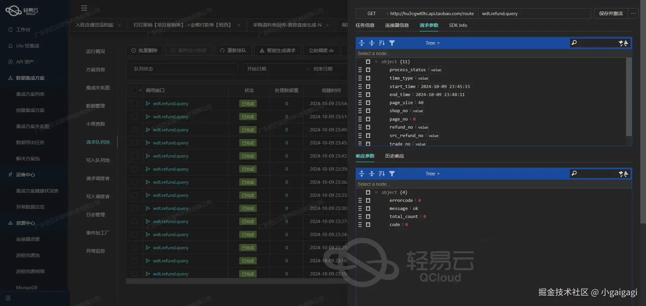Open the filter tool in the response parameters editor
This screenshot has width=646, height=306.
point(392,174)
